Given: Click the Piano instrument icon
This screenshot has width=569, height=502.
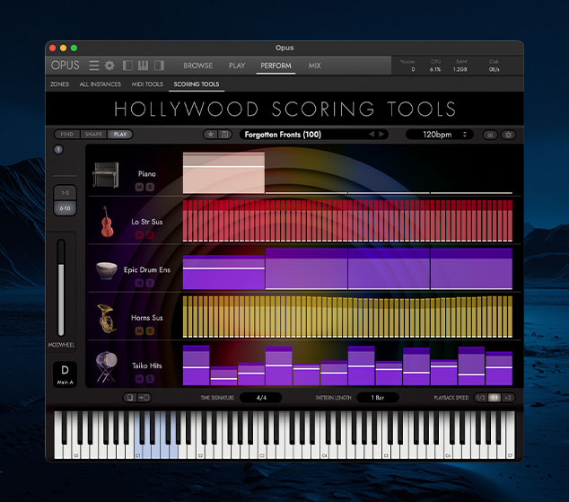Looking at the screenshot, I should tap(106, 175).
